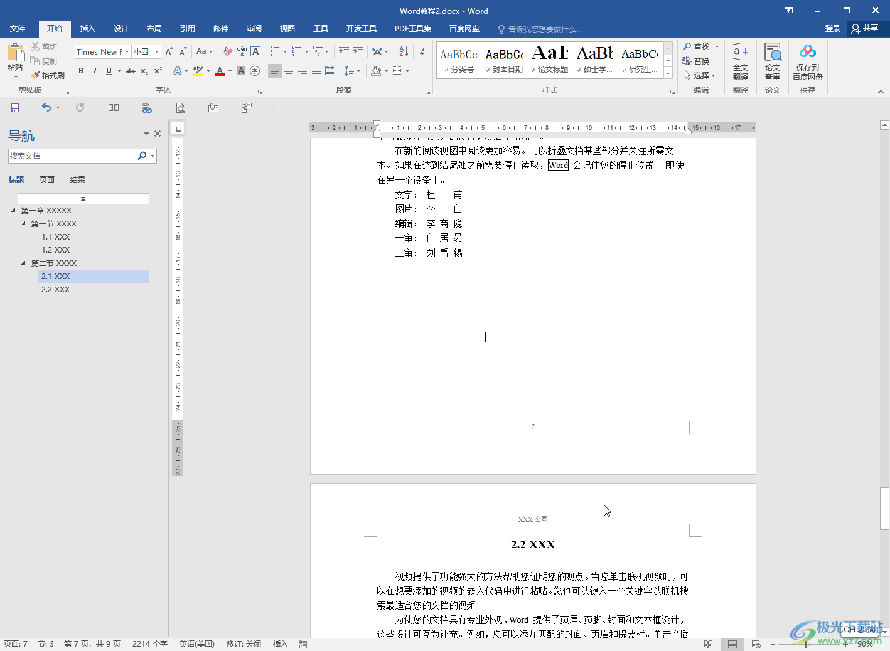Click the Decrease Indent icon
The image size is (890, 651).
tap(343, 51)
